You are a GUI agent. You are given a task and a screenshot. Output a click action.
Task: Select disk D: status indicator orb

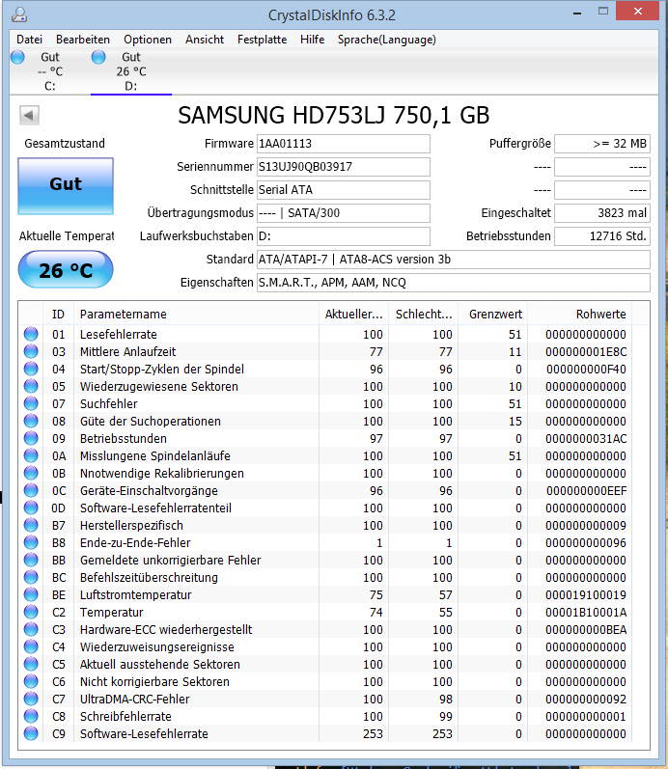(x=98, y=57)
